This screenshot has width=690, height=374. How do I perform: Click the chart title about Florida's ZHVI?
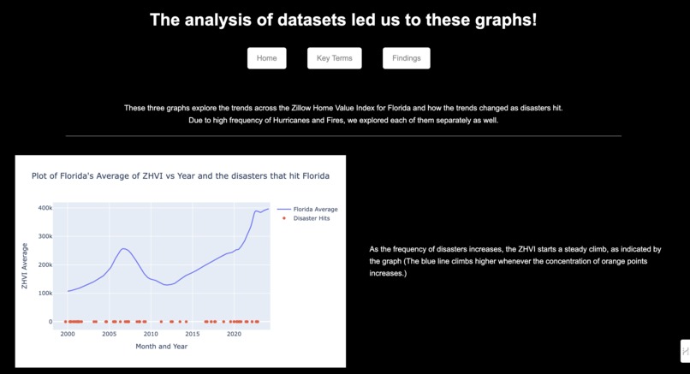coord(181,176)
